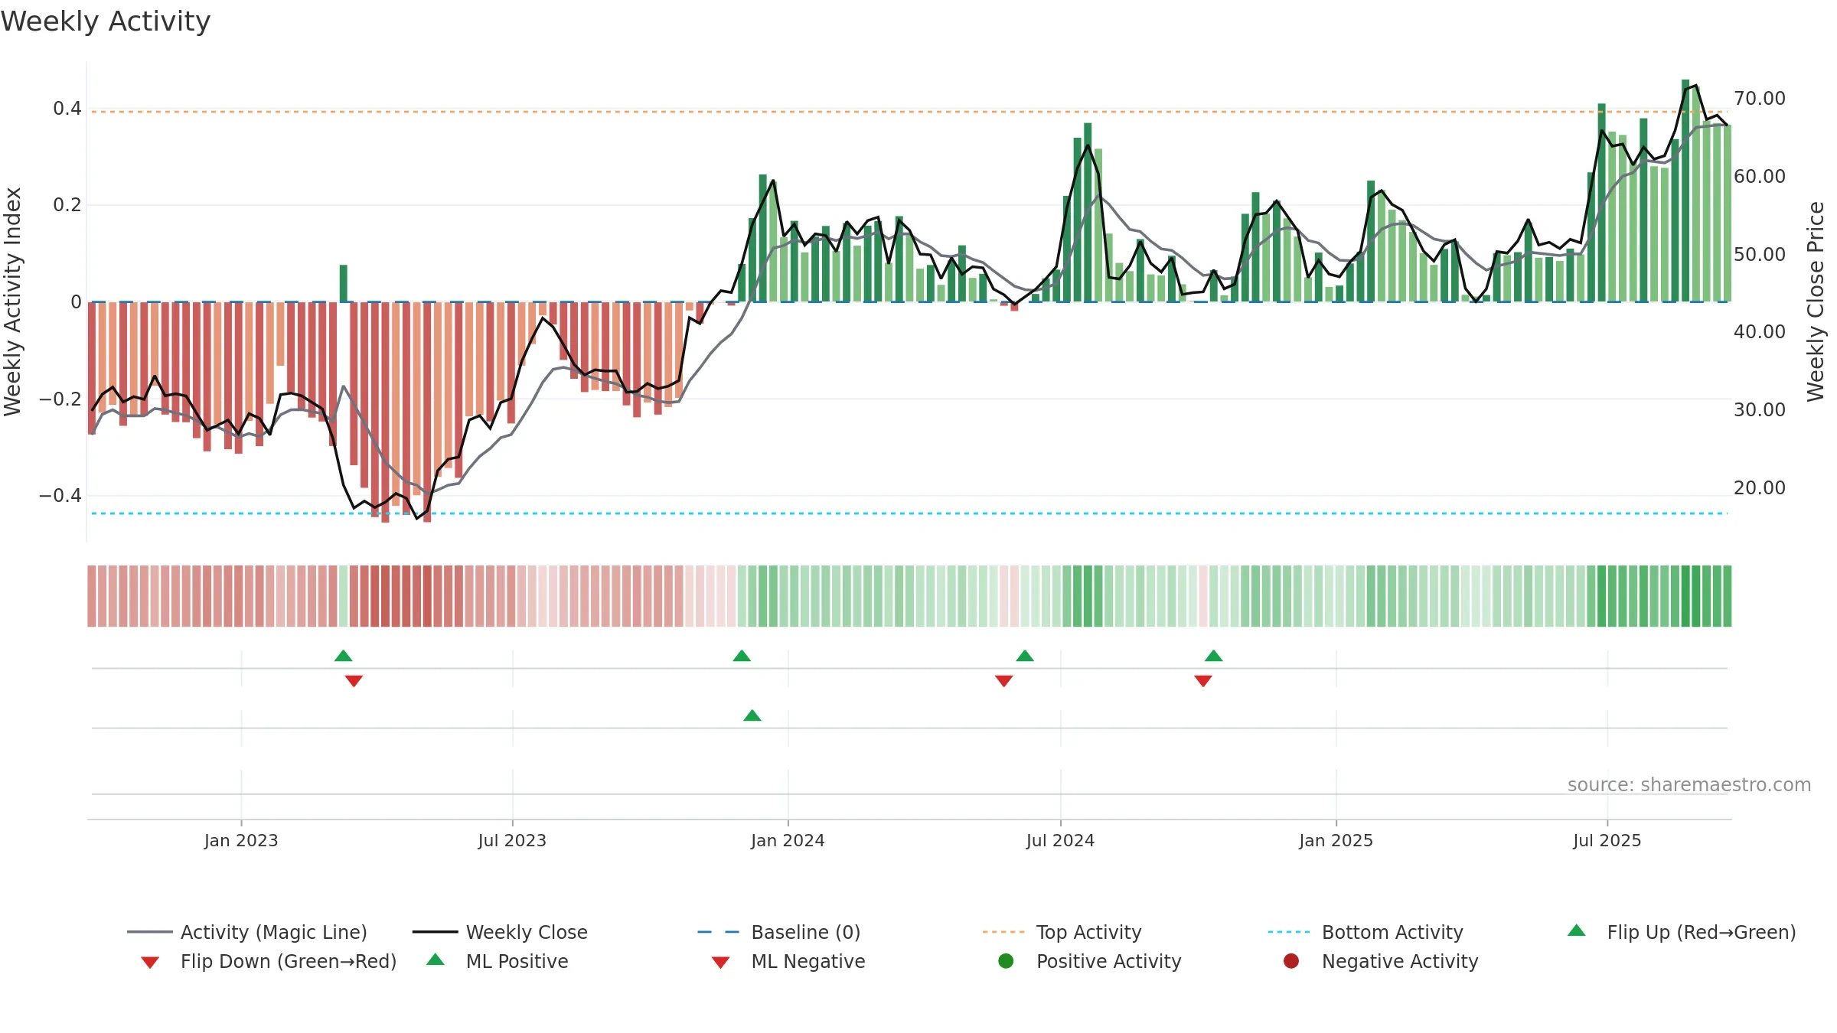The image size is (1837, 1033).
Task: Click the Weekly Activity Index axis title
Action: [x=13, y=301]
